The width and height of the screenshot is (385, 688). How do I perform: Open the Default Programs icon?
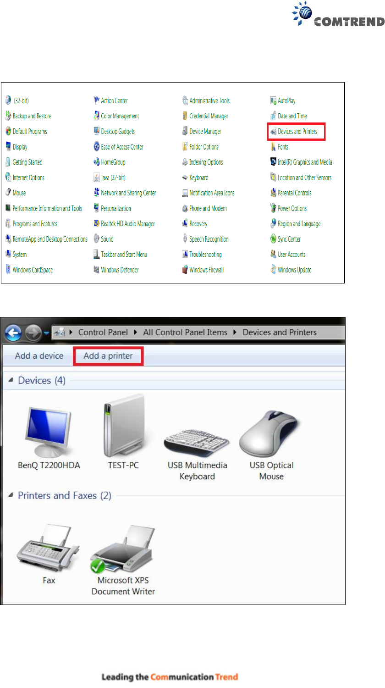8,131
